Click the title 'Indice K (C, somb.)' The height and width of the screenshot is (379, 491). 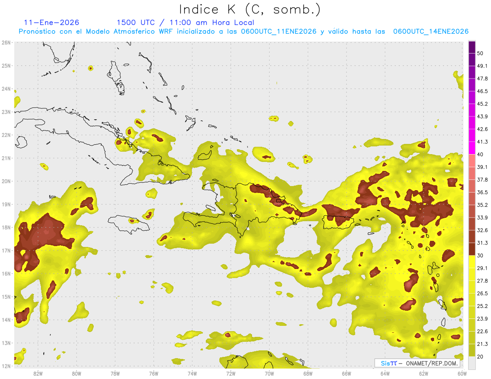pyautogui.click(x=250, y=9)
